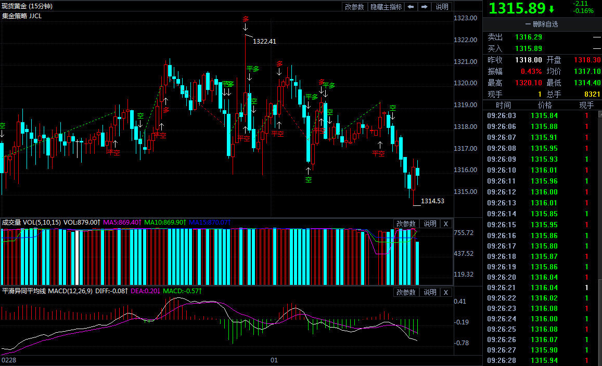Open 改参数 in the MACD panel
This screenshot has width=602, height=366.
pyautogui.click(x=406, y=292)
